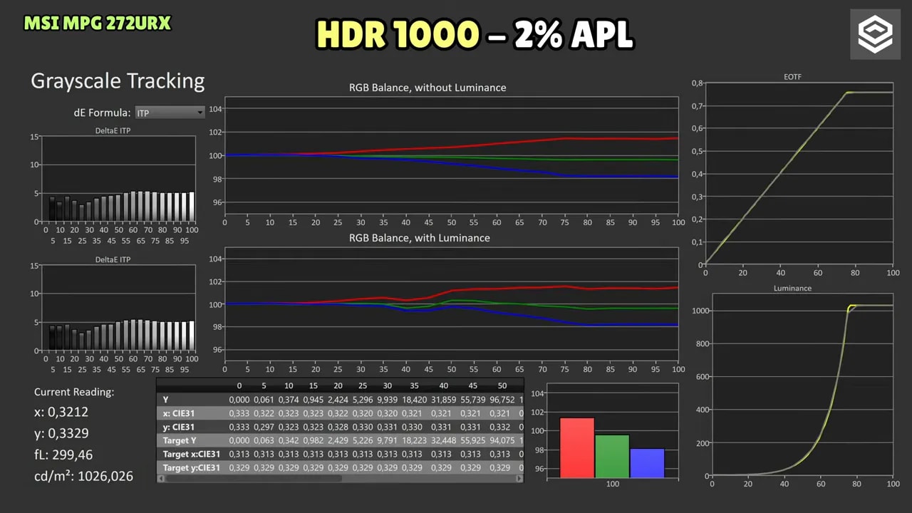Click the Target Y value 94,075
This screenshot has height=513, width=912.
point(502,440)
